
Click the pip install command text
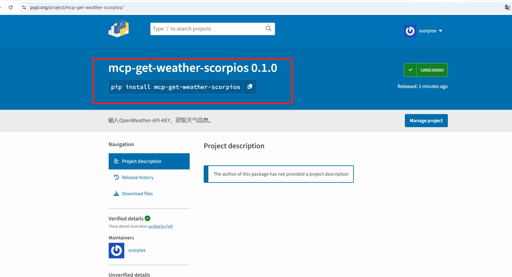176,87
